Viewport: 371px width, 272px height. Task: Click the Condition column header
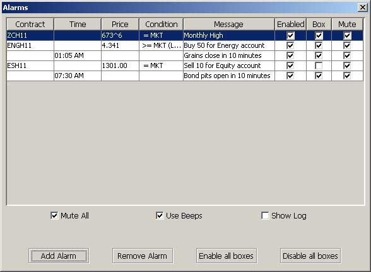click(x=162, y=25)
